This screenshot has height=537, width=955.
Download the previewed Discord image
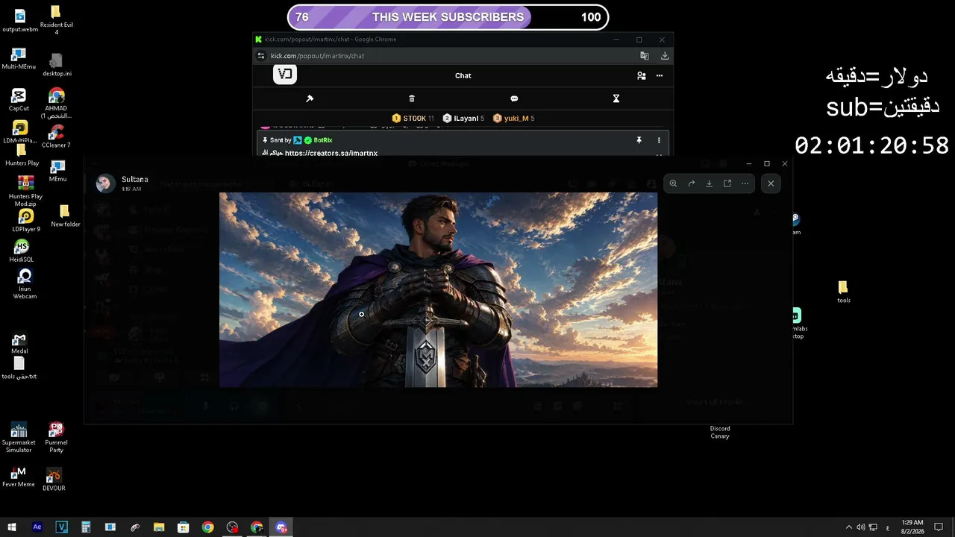pyautogui.click(x=709, y=183)
